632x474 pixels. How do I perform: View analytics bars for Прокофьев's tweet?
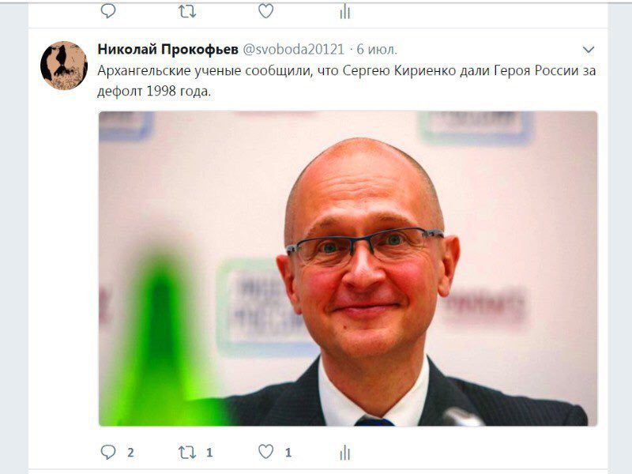click(x=345, y=452)
